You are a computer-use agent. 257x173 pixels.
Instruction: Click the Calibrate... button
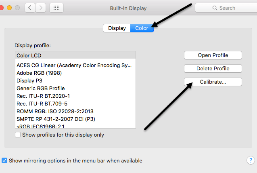pyautogui.click(x=213, y=82)
